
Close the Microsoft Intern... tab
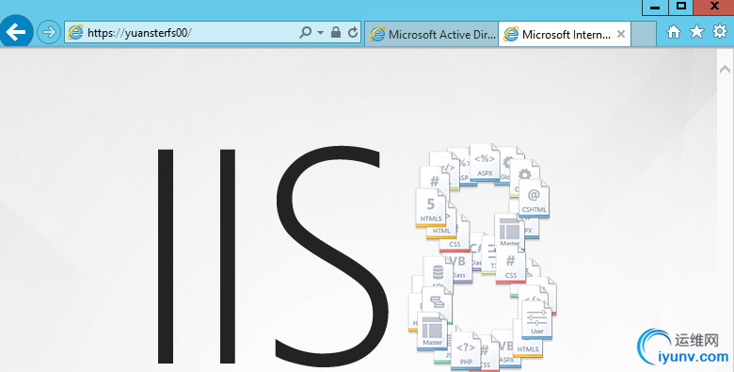click(x=621, y=34)
